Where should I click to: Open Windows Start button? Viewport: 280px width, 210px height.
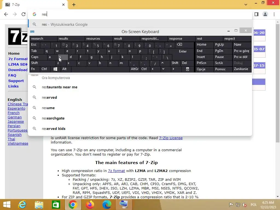[x=7, y=205]
